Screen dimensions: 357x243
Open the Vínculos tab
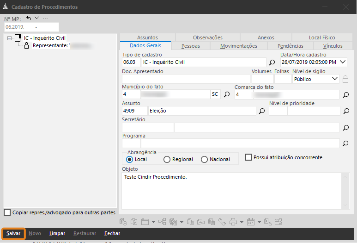(333, 46)
